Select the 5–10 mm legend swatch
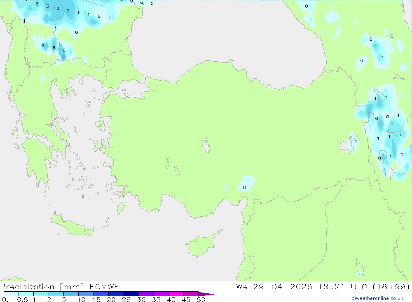The image size is (412, 302). click(71, 294)
